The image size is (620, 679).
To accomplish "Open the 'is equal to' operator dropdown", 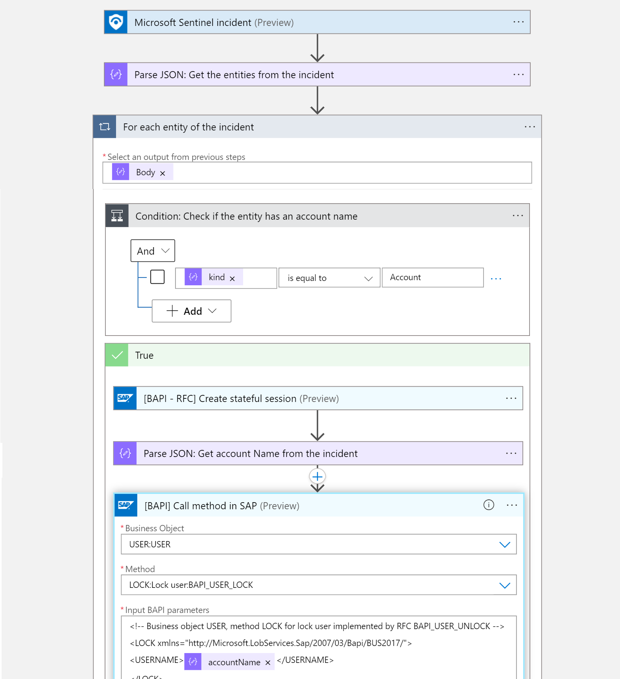I will pyautogui.click(x=329, y=278).
